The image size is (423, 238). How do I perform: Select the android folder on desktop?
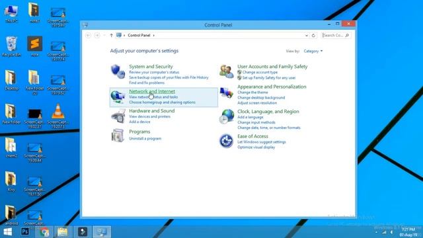point(11,215)
